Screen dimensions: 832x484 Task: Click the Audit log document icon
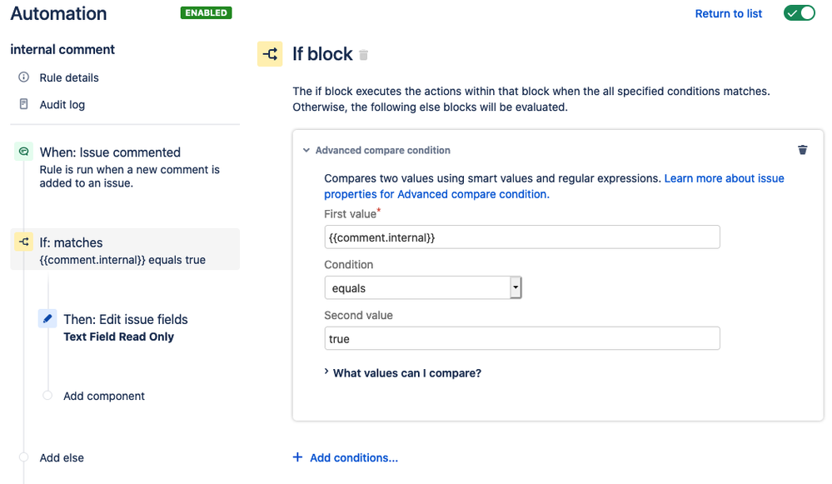tap(24, 104)
